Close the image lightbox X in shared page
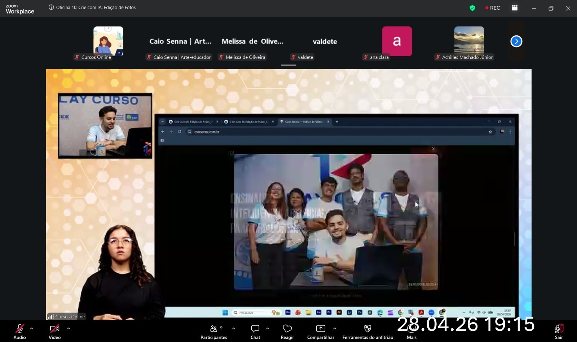Viewport: 577px width, 342px height. point(433,148)
